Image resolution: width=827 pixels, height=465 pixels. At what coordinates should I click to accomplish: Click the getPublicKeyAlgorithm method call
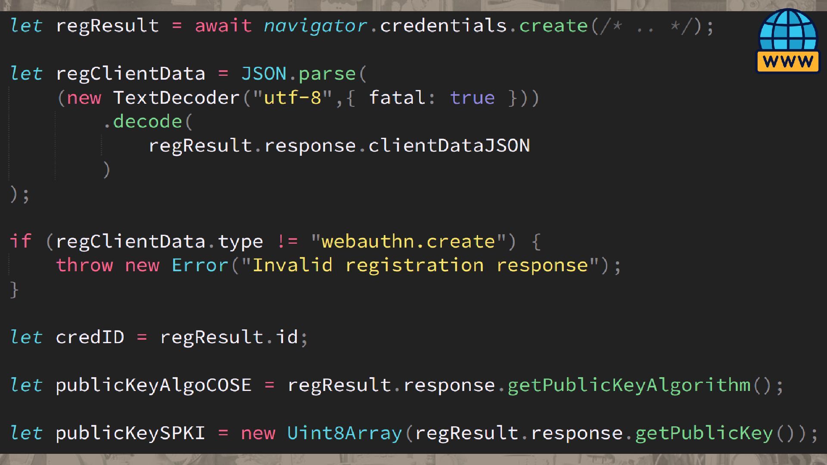click(629, 385)
